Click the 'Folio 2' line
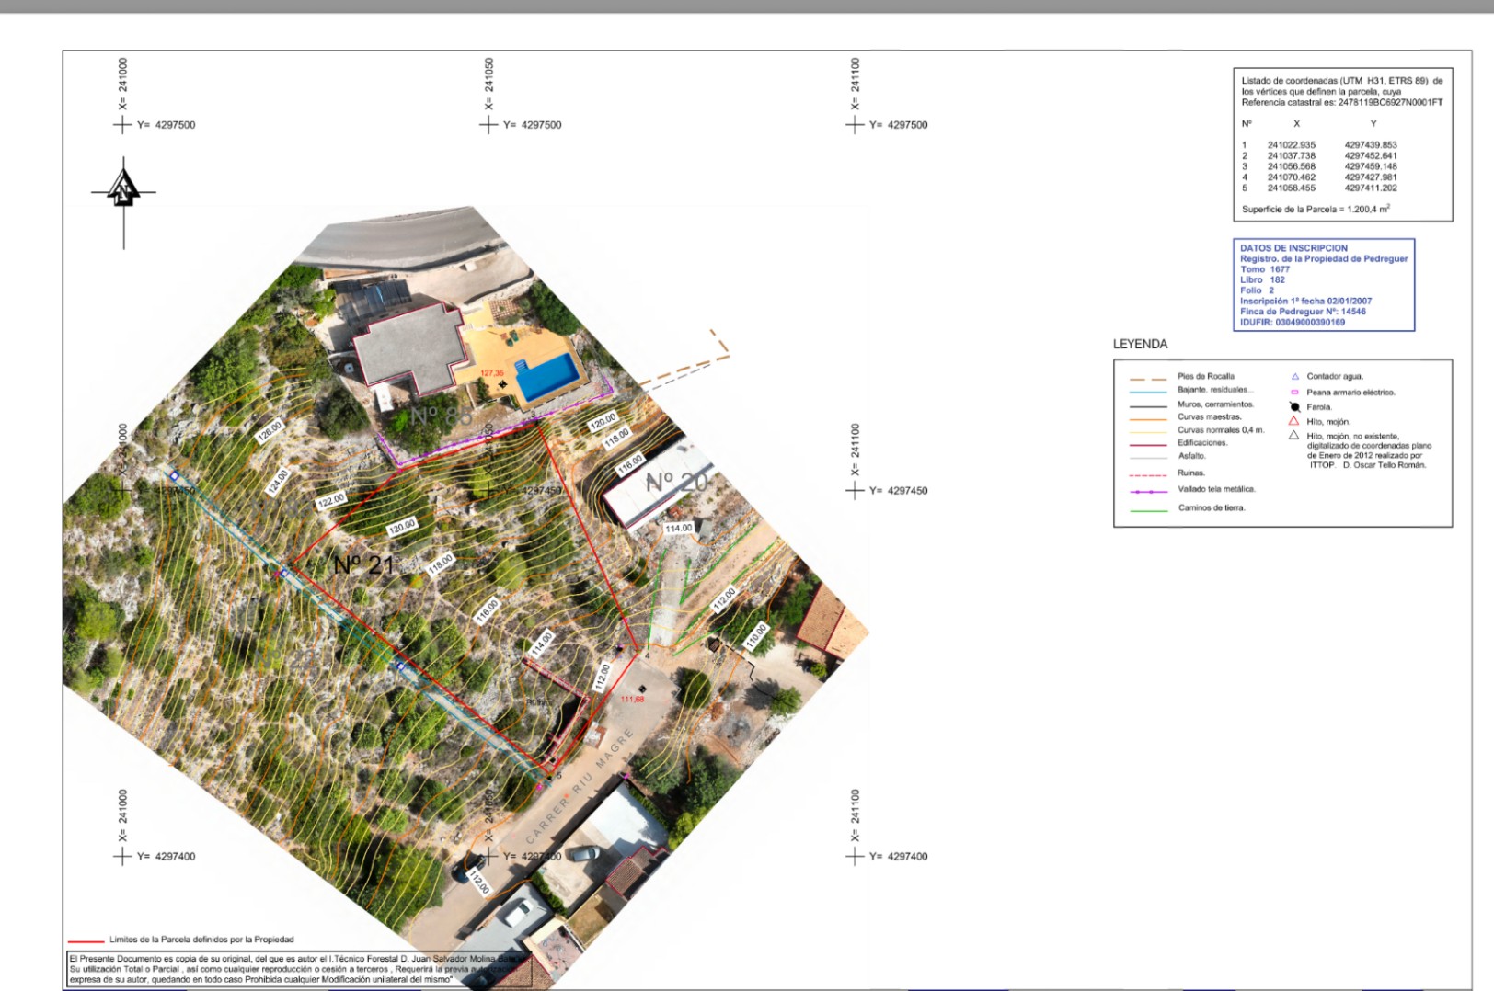 coord(1258,290)
